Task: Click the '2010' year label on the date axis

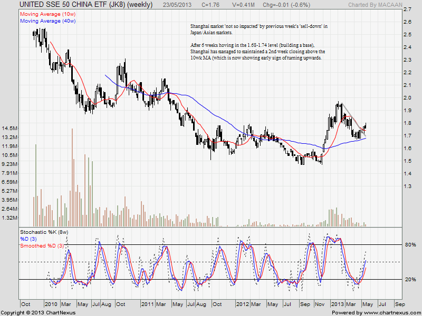Action: [51, 304]
